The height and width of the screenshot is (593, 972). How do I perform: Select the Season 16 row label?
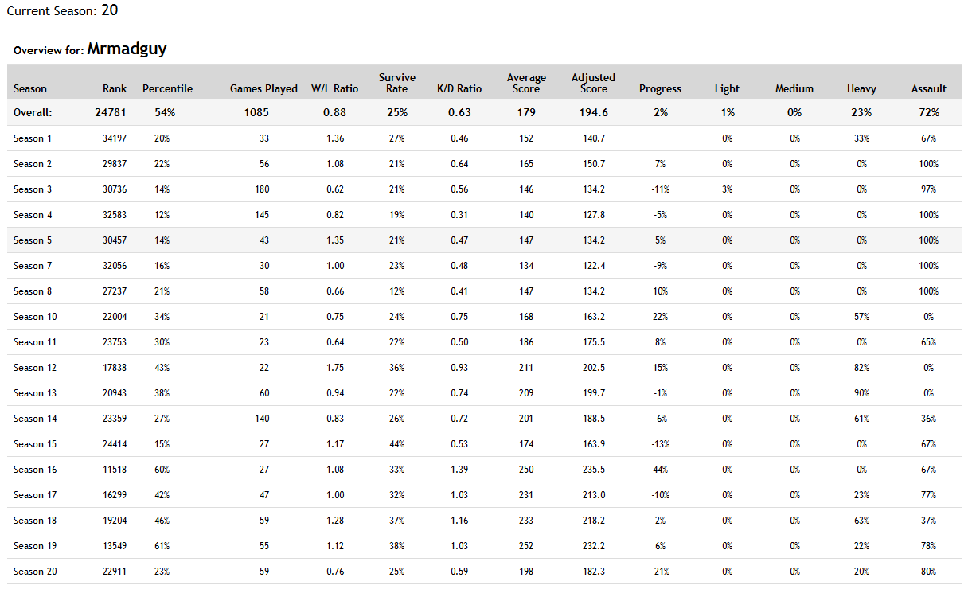point(35,470)
